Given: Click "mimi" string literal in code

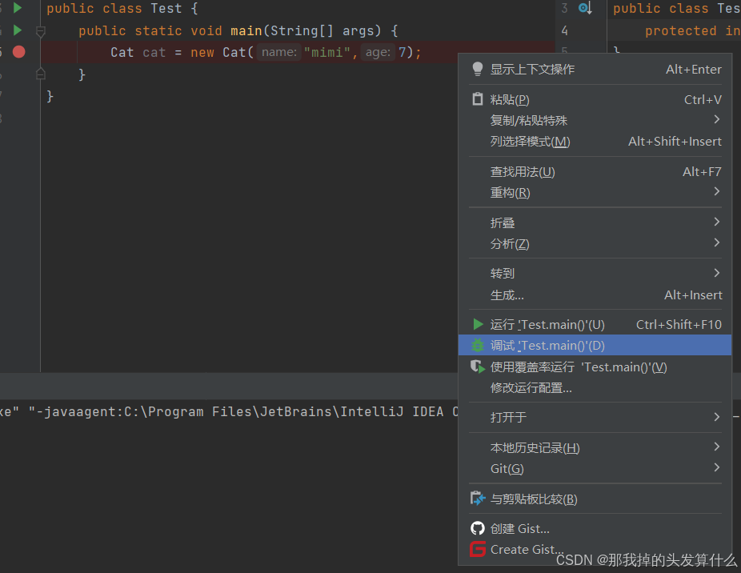Looking at the screenshot, I should (x=326, y=52).
